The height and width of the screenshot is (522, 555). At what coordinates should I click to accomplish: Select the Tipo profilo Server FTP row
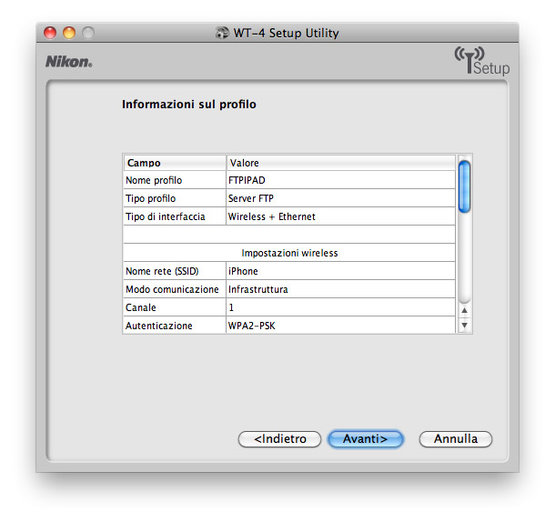tap(289, 198)
